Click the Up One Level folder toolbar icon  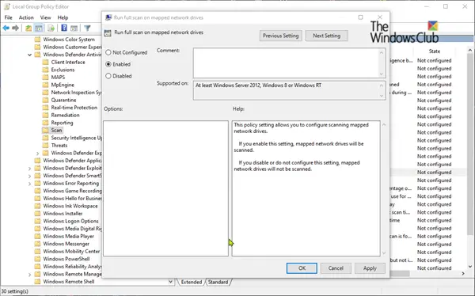(28, 28)
